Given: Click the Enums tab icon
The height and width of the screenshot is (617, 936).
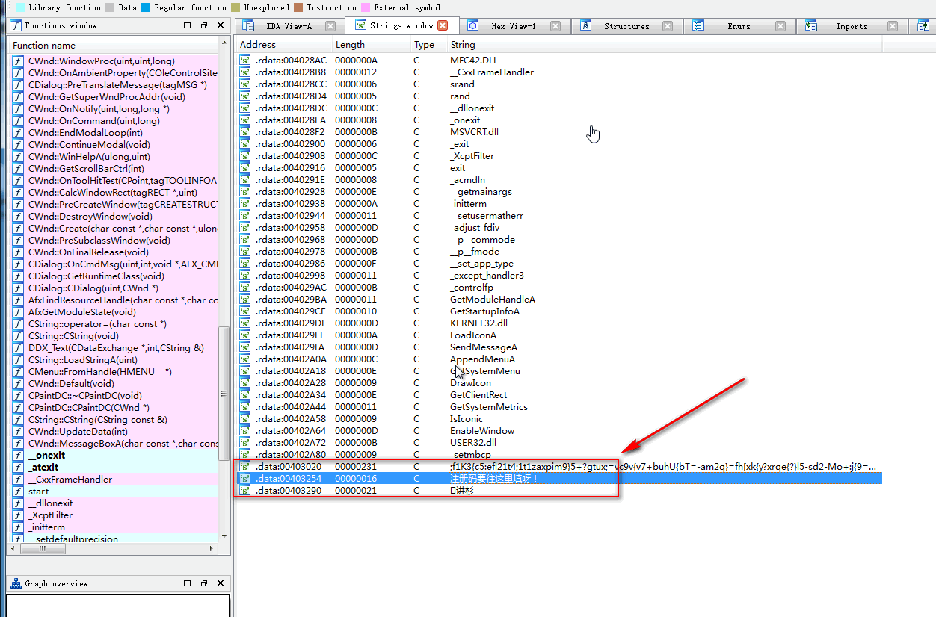Looking at the screenshot, I should coord(698,25).
